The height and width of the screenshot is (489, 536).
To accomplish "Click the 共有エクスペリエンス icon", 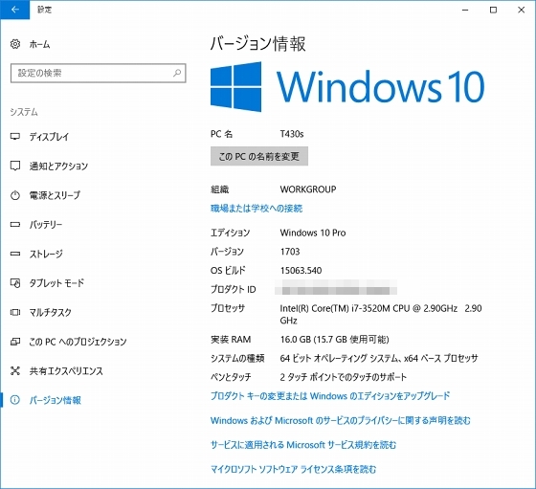I will coord(15,370).
